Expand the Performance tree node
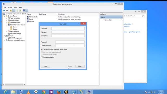The image size is (167, 94). click(x=7, y=31)
